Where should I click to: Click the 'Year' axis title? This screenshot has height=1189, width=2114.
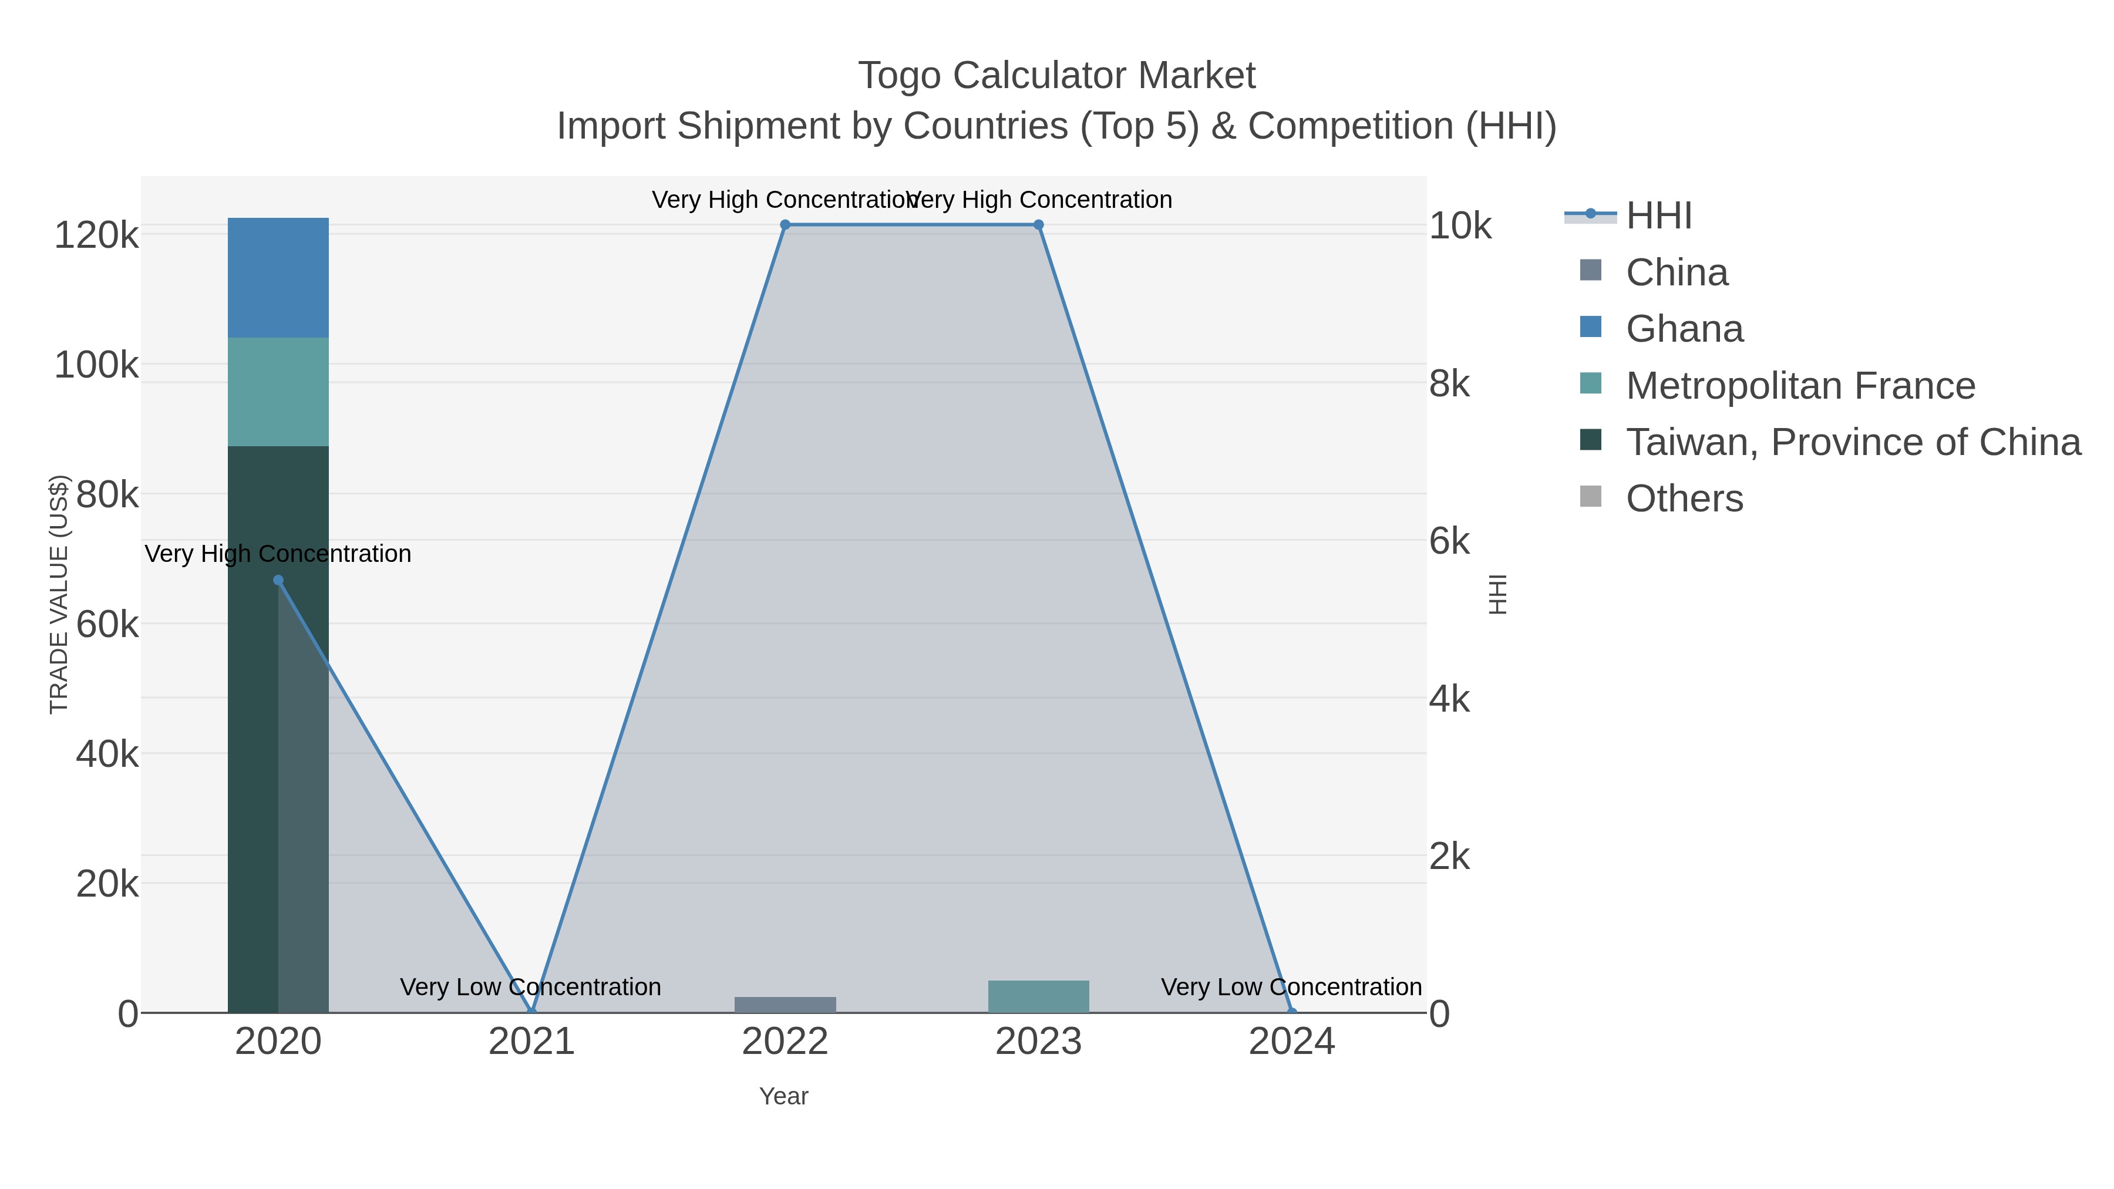[784, 1096]
